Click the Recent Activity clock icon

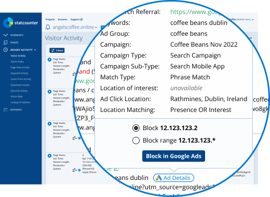6,50
